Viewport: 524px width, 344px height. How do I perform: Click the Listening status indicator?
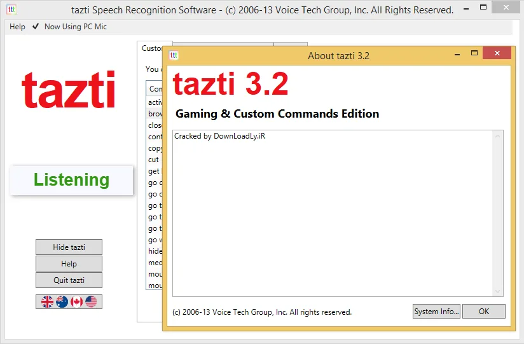coord(71,180)
